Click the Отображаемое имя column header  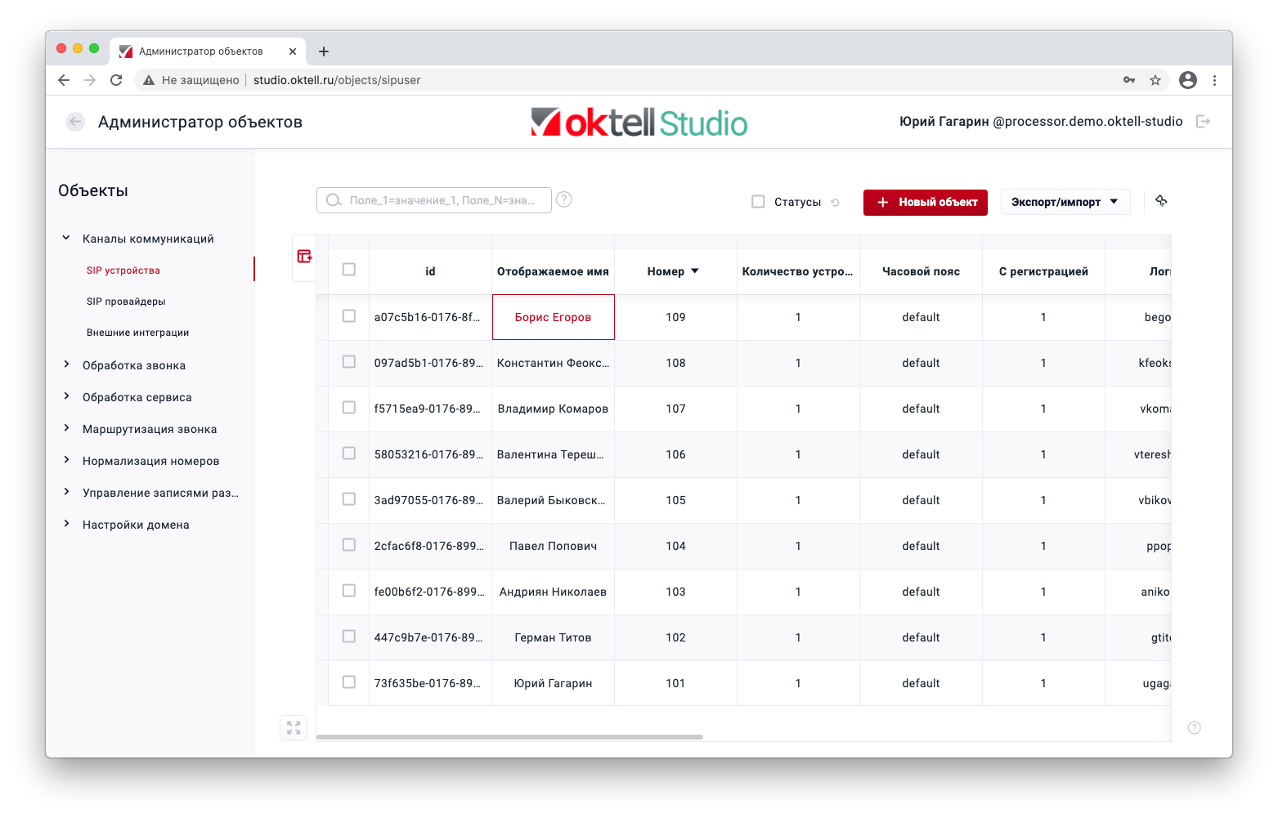point(553,271)
